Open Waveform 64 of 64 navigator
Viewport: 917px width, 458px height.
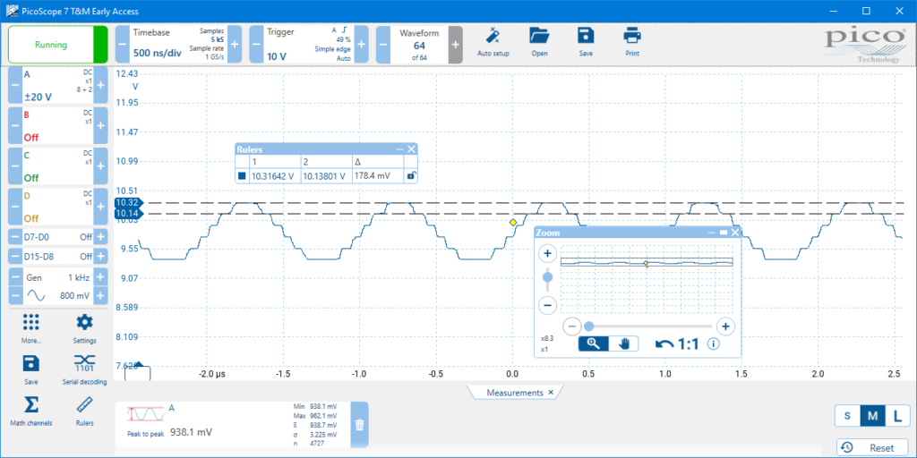click(x=419, y=45)
